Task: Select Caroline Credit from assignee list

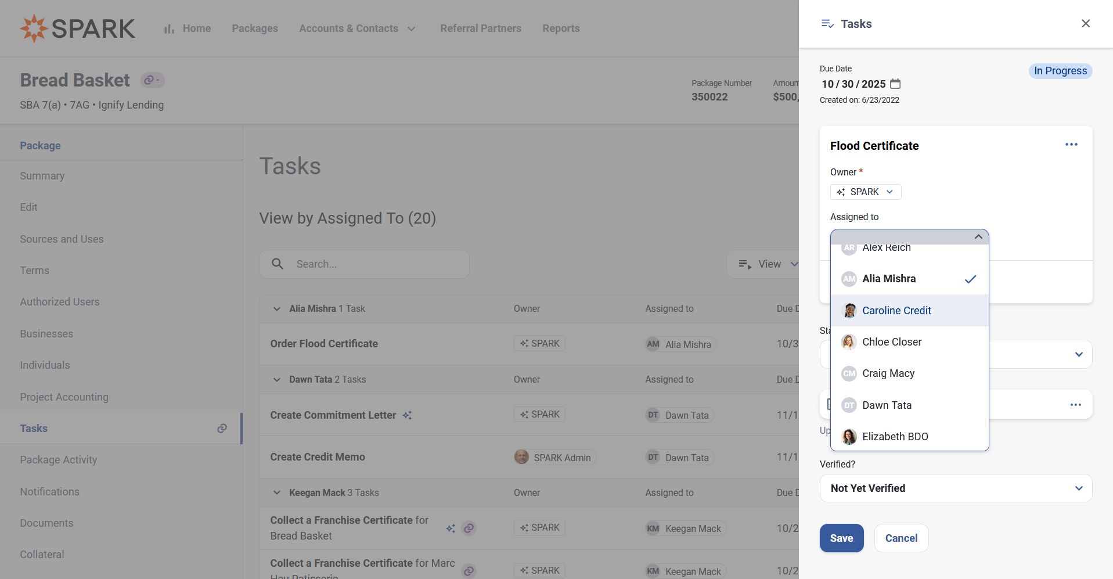Action: tap(896, 311)
